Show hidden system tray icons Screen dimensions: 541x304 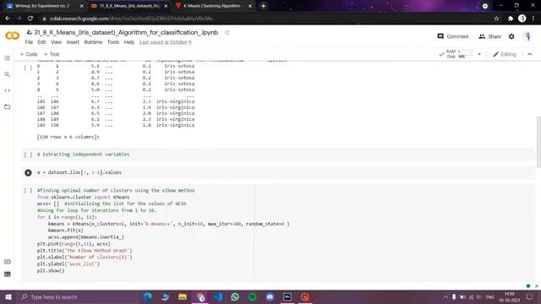click(x=445, y=296)
